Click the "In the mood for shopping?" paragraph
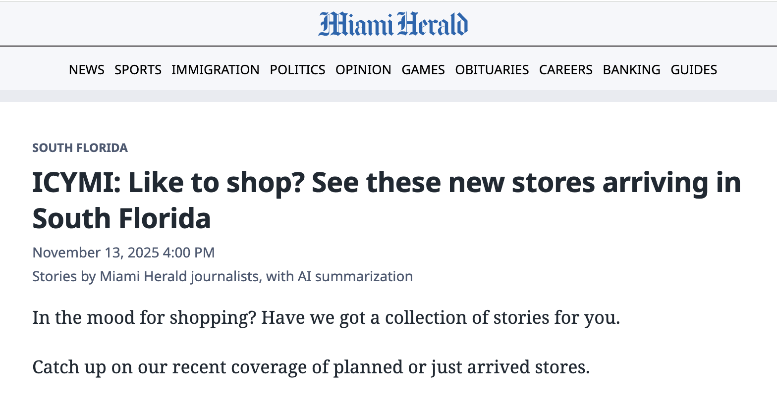Image resolution: width=777 pixels, height=407 pixels. (x=326, y=317)
